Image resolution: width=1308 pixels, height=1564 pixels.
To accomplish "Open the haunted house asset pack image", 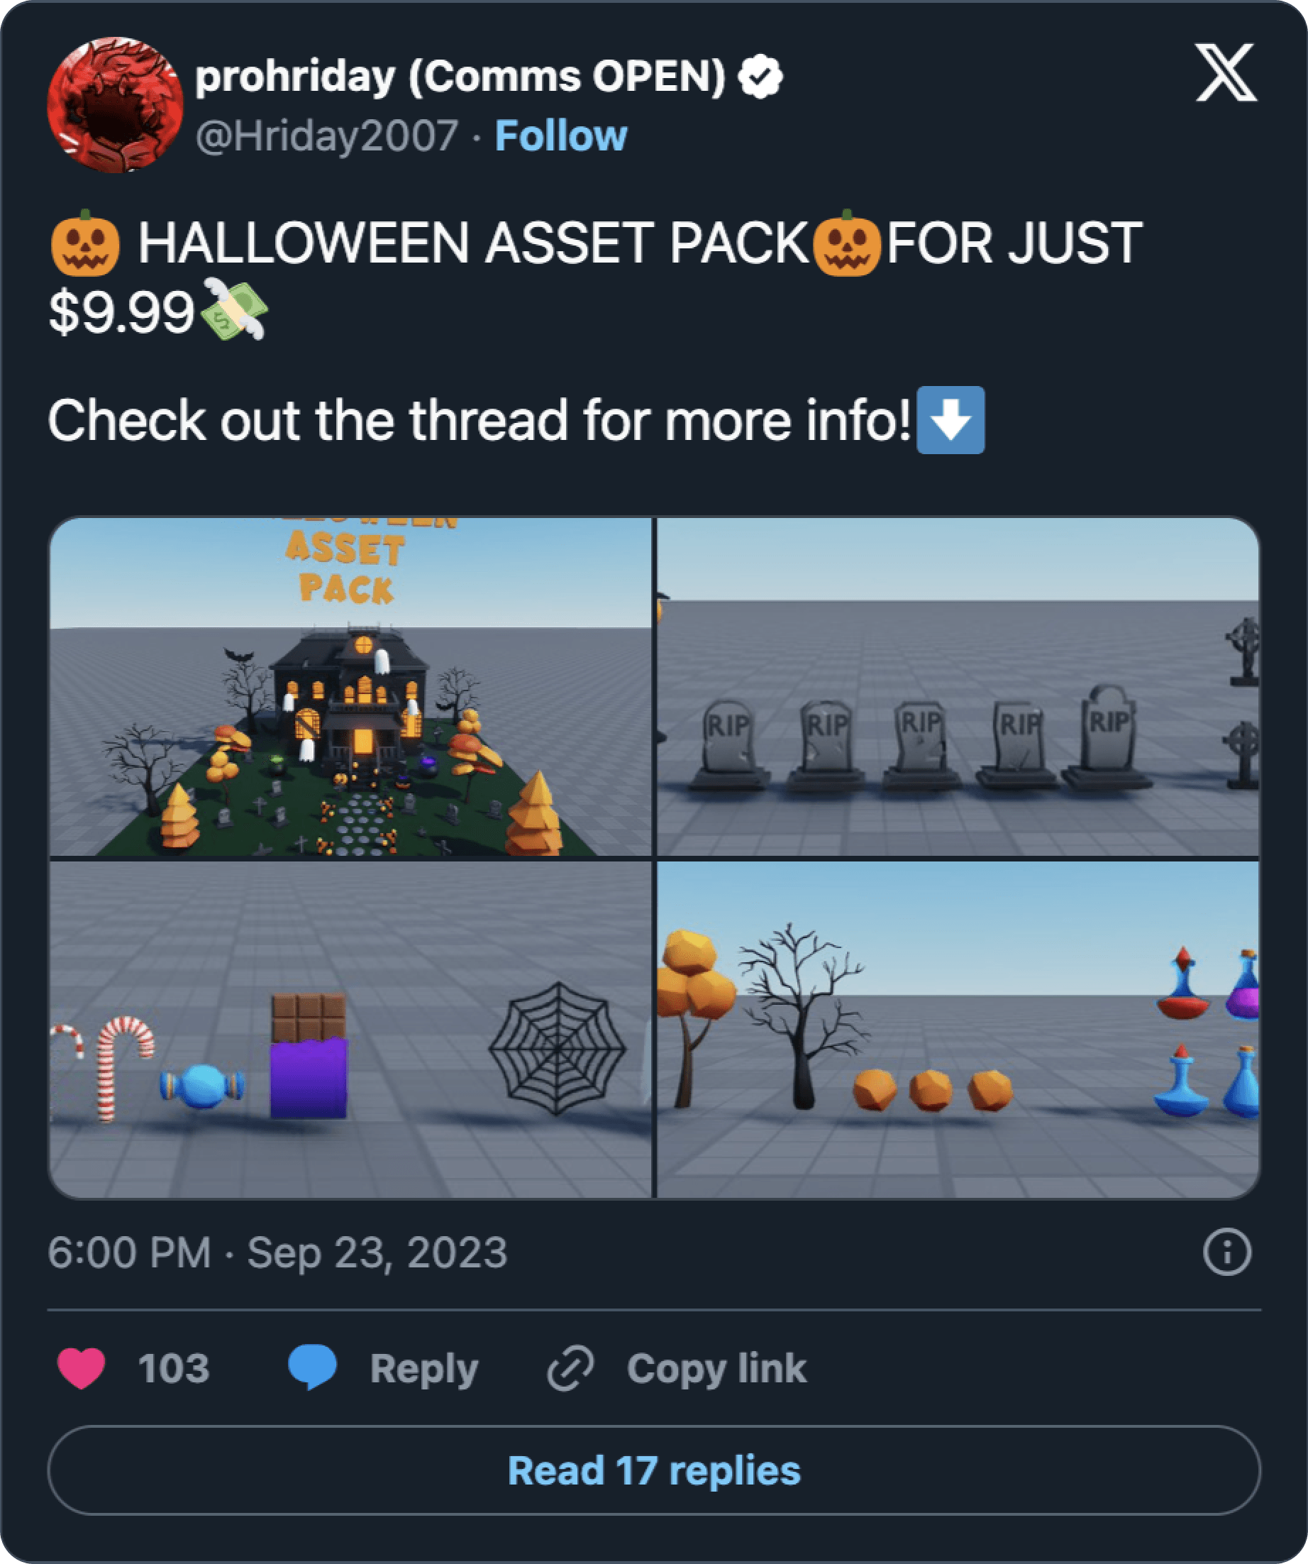I will pos(350,687).
